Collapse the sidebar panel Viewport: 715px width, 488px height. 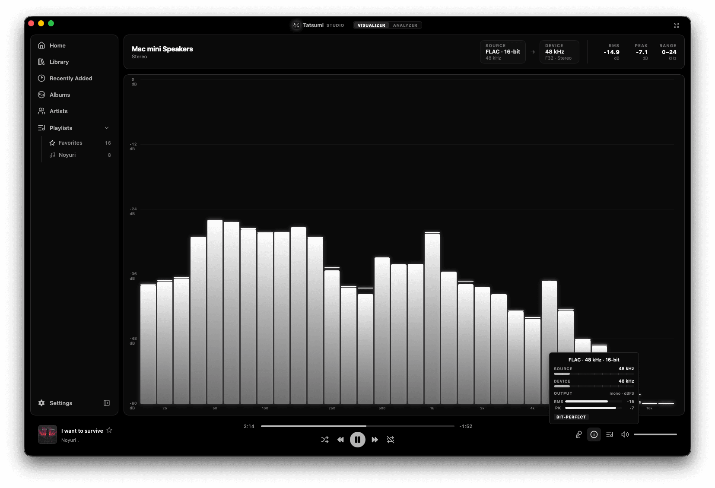coord(107,403)
